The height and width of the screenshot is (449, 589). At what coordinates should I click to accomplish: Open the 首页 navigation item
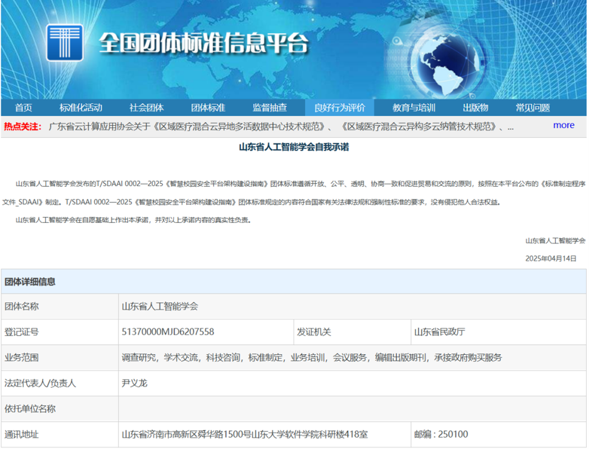pos(24,108)
